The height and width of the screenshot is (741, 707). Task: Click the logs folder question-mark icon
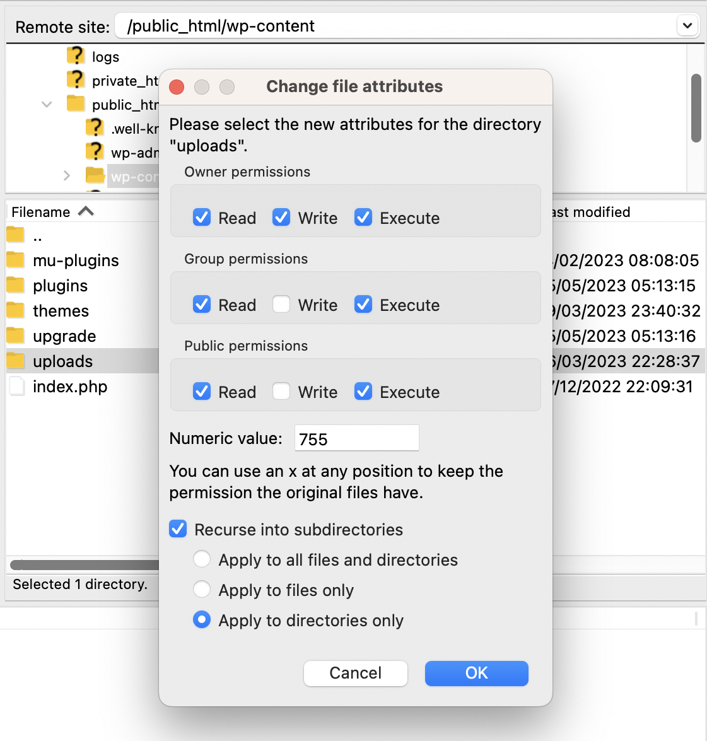point(76,56)
